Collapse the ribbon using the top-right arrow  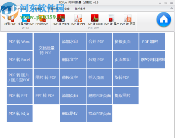pyautogui.click(x=172, y=8)
